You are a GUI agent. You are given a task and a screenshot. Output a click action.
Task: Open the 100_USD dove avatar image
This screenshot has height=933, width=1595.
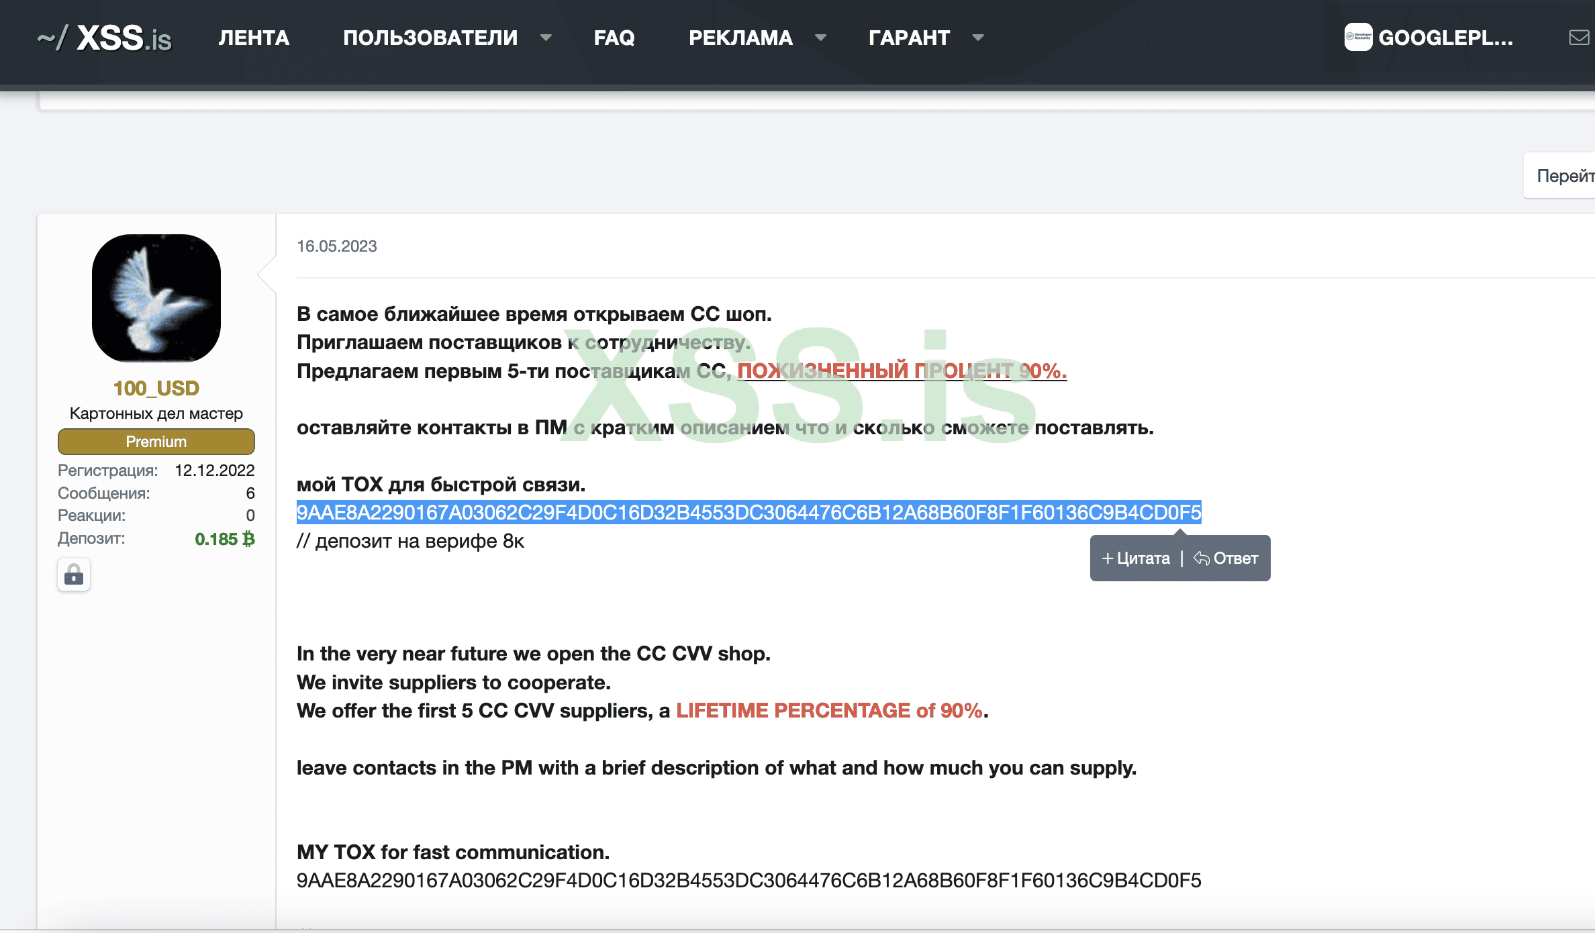click(156, 298)
